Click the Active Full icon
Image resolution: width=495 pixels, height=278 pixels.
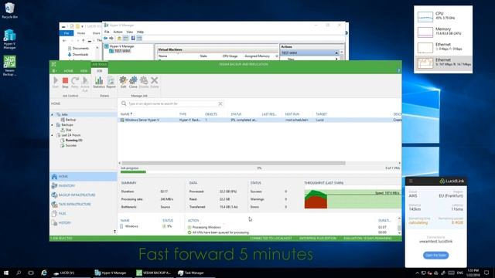[x=85, y=84]
